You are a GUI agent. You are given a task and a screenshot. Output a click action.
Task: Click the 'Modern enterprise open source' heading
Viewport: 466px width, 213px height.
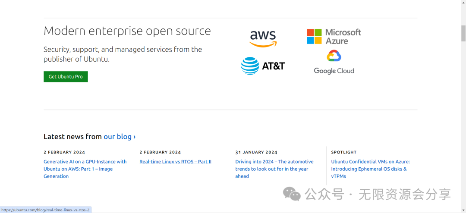click(x=127, y=31)
